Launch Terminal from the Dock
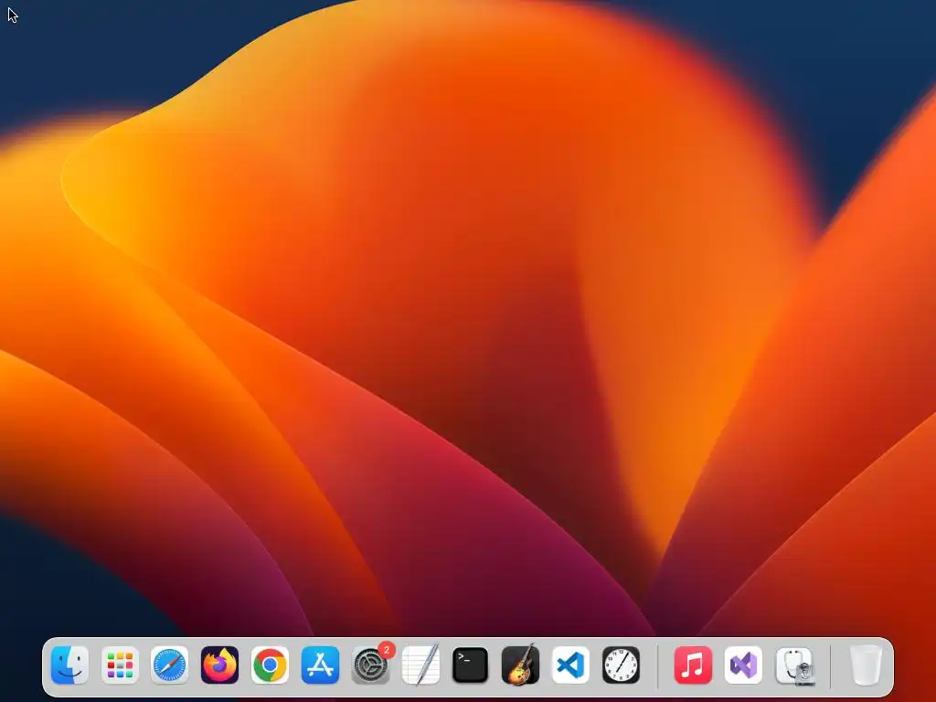This screenshot has width=936, height=702. tap(471, 665)
